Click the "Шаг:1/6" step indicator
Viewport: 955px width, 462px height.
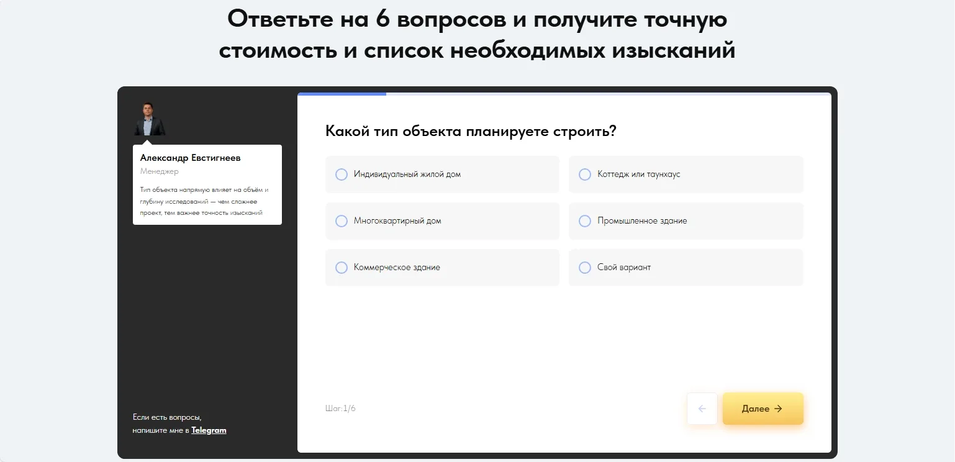pos(340,409)
